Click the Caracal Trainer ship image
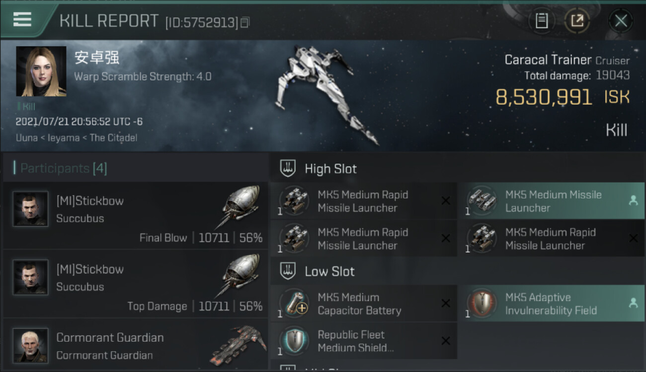Image resolution: width=646 pixels, height=372 pixels. coord(329,92)
